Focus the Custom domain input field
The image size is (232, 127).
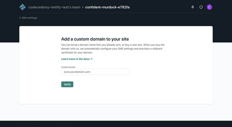[95, 72]
